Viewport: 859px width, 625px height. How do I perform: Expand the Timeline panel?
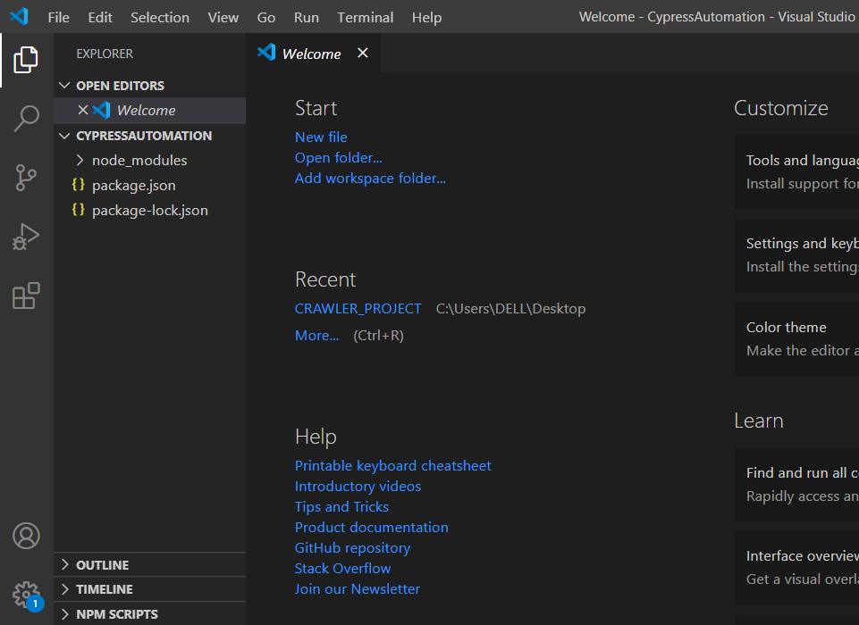tap(64, 589)
